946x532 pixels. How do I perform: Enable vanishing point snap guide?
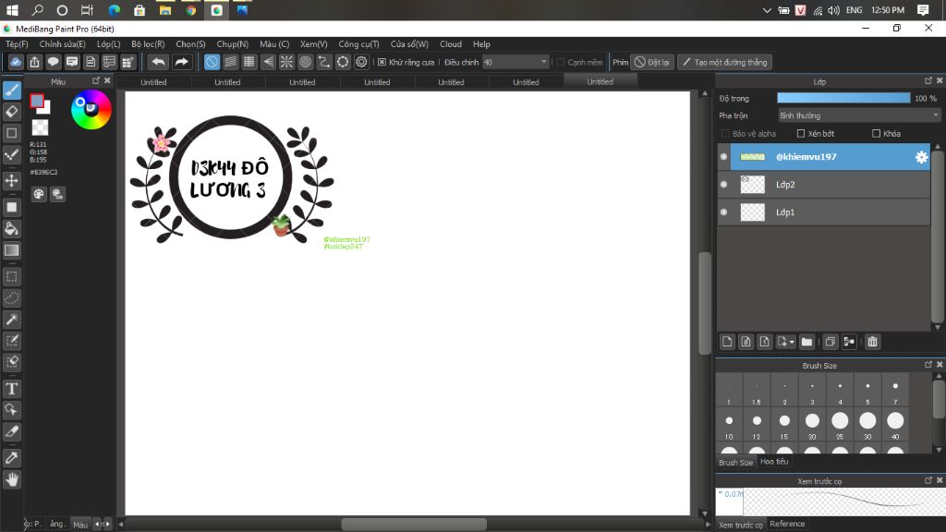click(268, 62)
